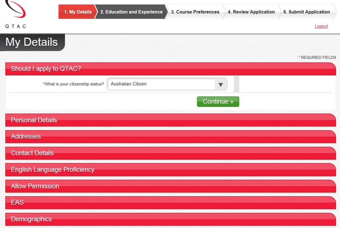Go to step 2 Education and Experience
This screenshot has width=340, height=228.
point(131,12)
